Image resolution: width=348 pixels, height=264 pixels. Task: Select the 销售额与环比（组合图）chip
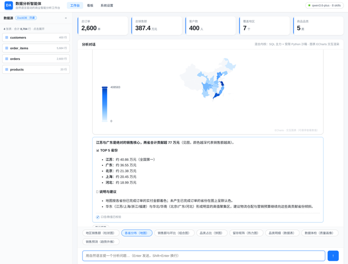pyautogui.click(x=174, y=233)
